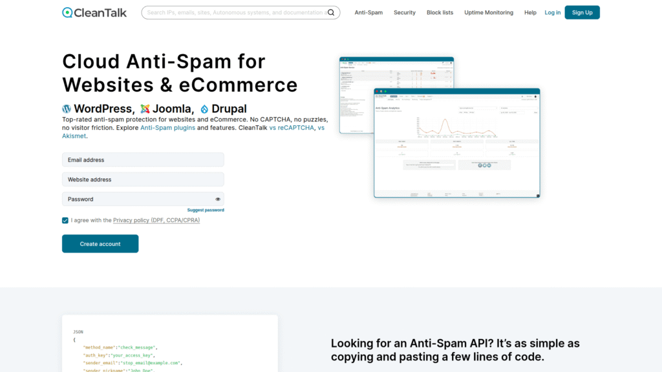
Task: Open the vs Akismet link
Action: pyautogui.click(x=74, y=136)
